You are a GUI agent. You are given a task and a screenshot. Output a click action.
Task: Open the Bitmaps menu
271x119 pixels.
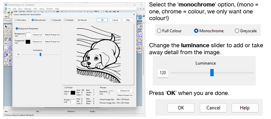tap(28, 9)
